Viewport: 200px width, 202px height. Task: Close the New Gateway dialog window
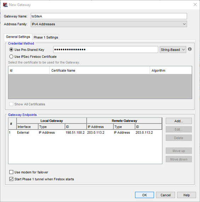195,5
